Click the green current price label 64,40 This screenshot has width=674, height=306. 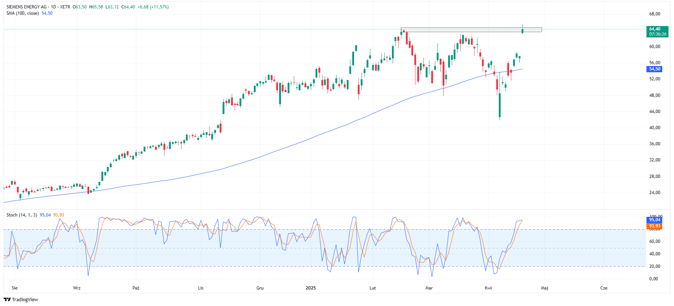pyautogui.click(x=657, y=32)
